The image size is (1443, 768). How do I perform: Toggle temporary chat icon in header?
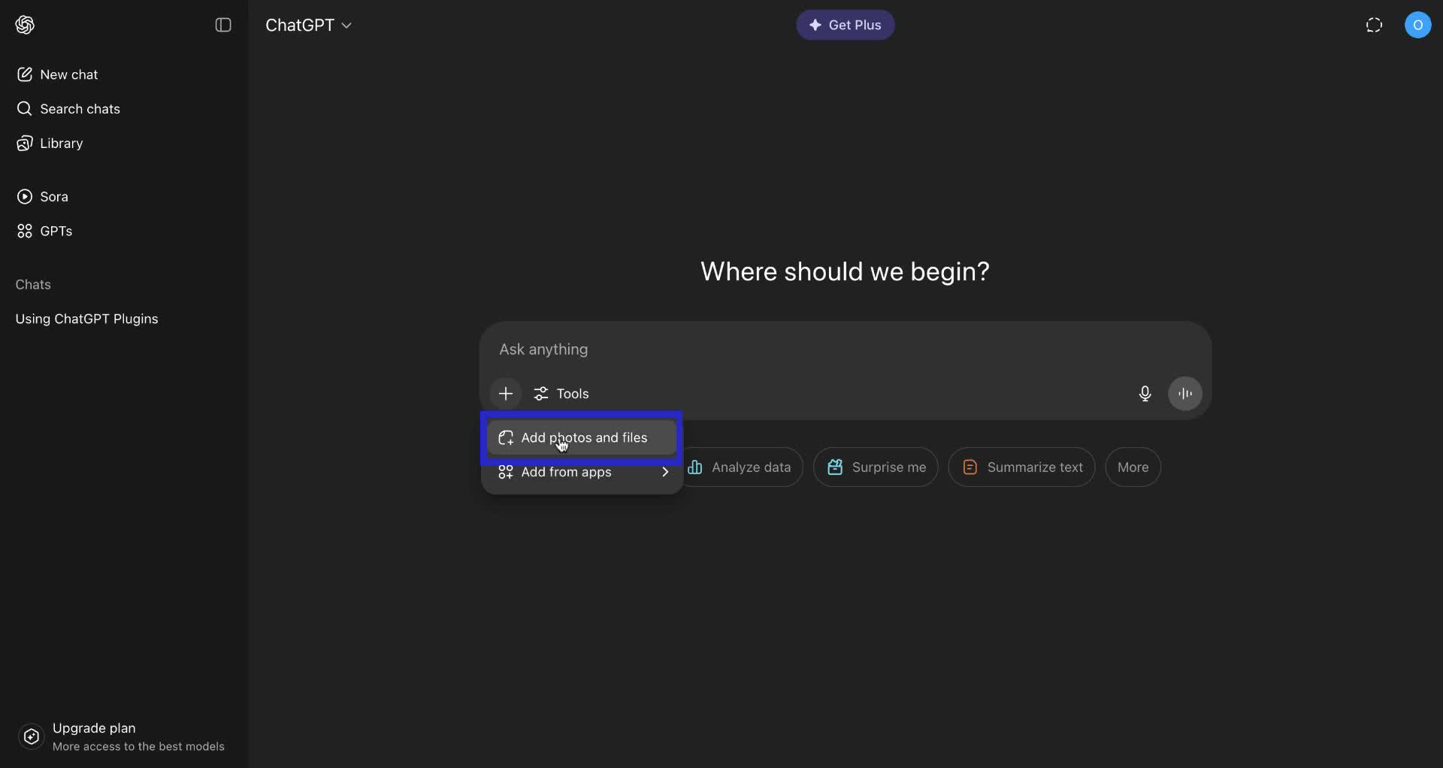pos(1374,25)
